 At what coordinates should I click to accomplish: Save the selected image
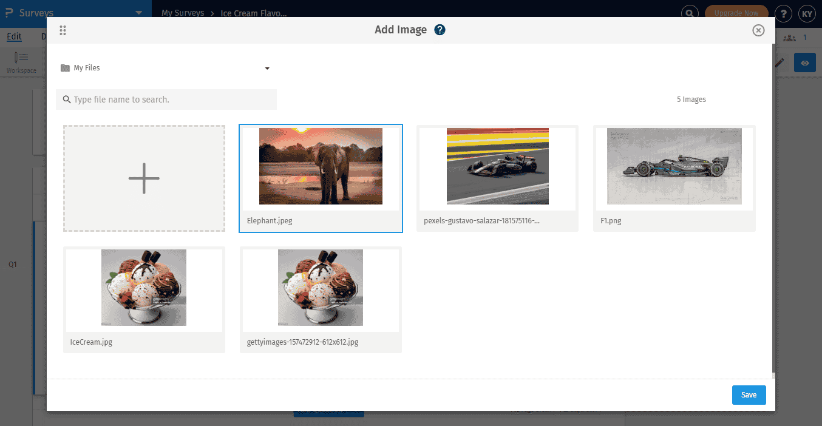(749, 394)
